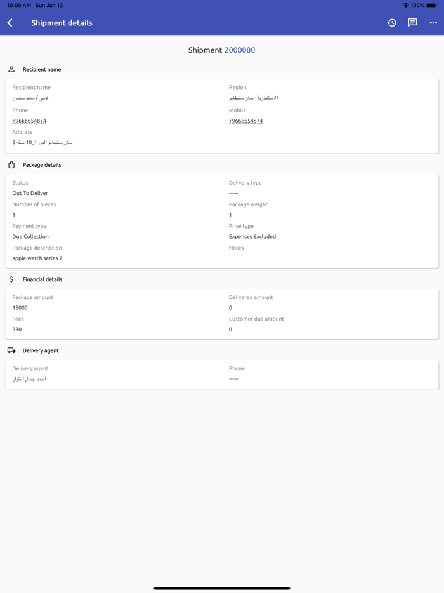Tap the back arrow icon
The width and height of the screenshot is (444, 593).
pos(10,23)
